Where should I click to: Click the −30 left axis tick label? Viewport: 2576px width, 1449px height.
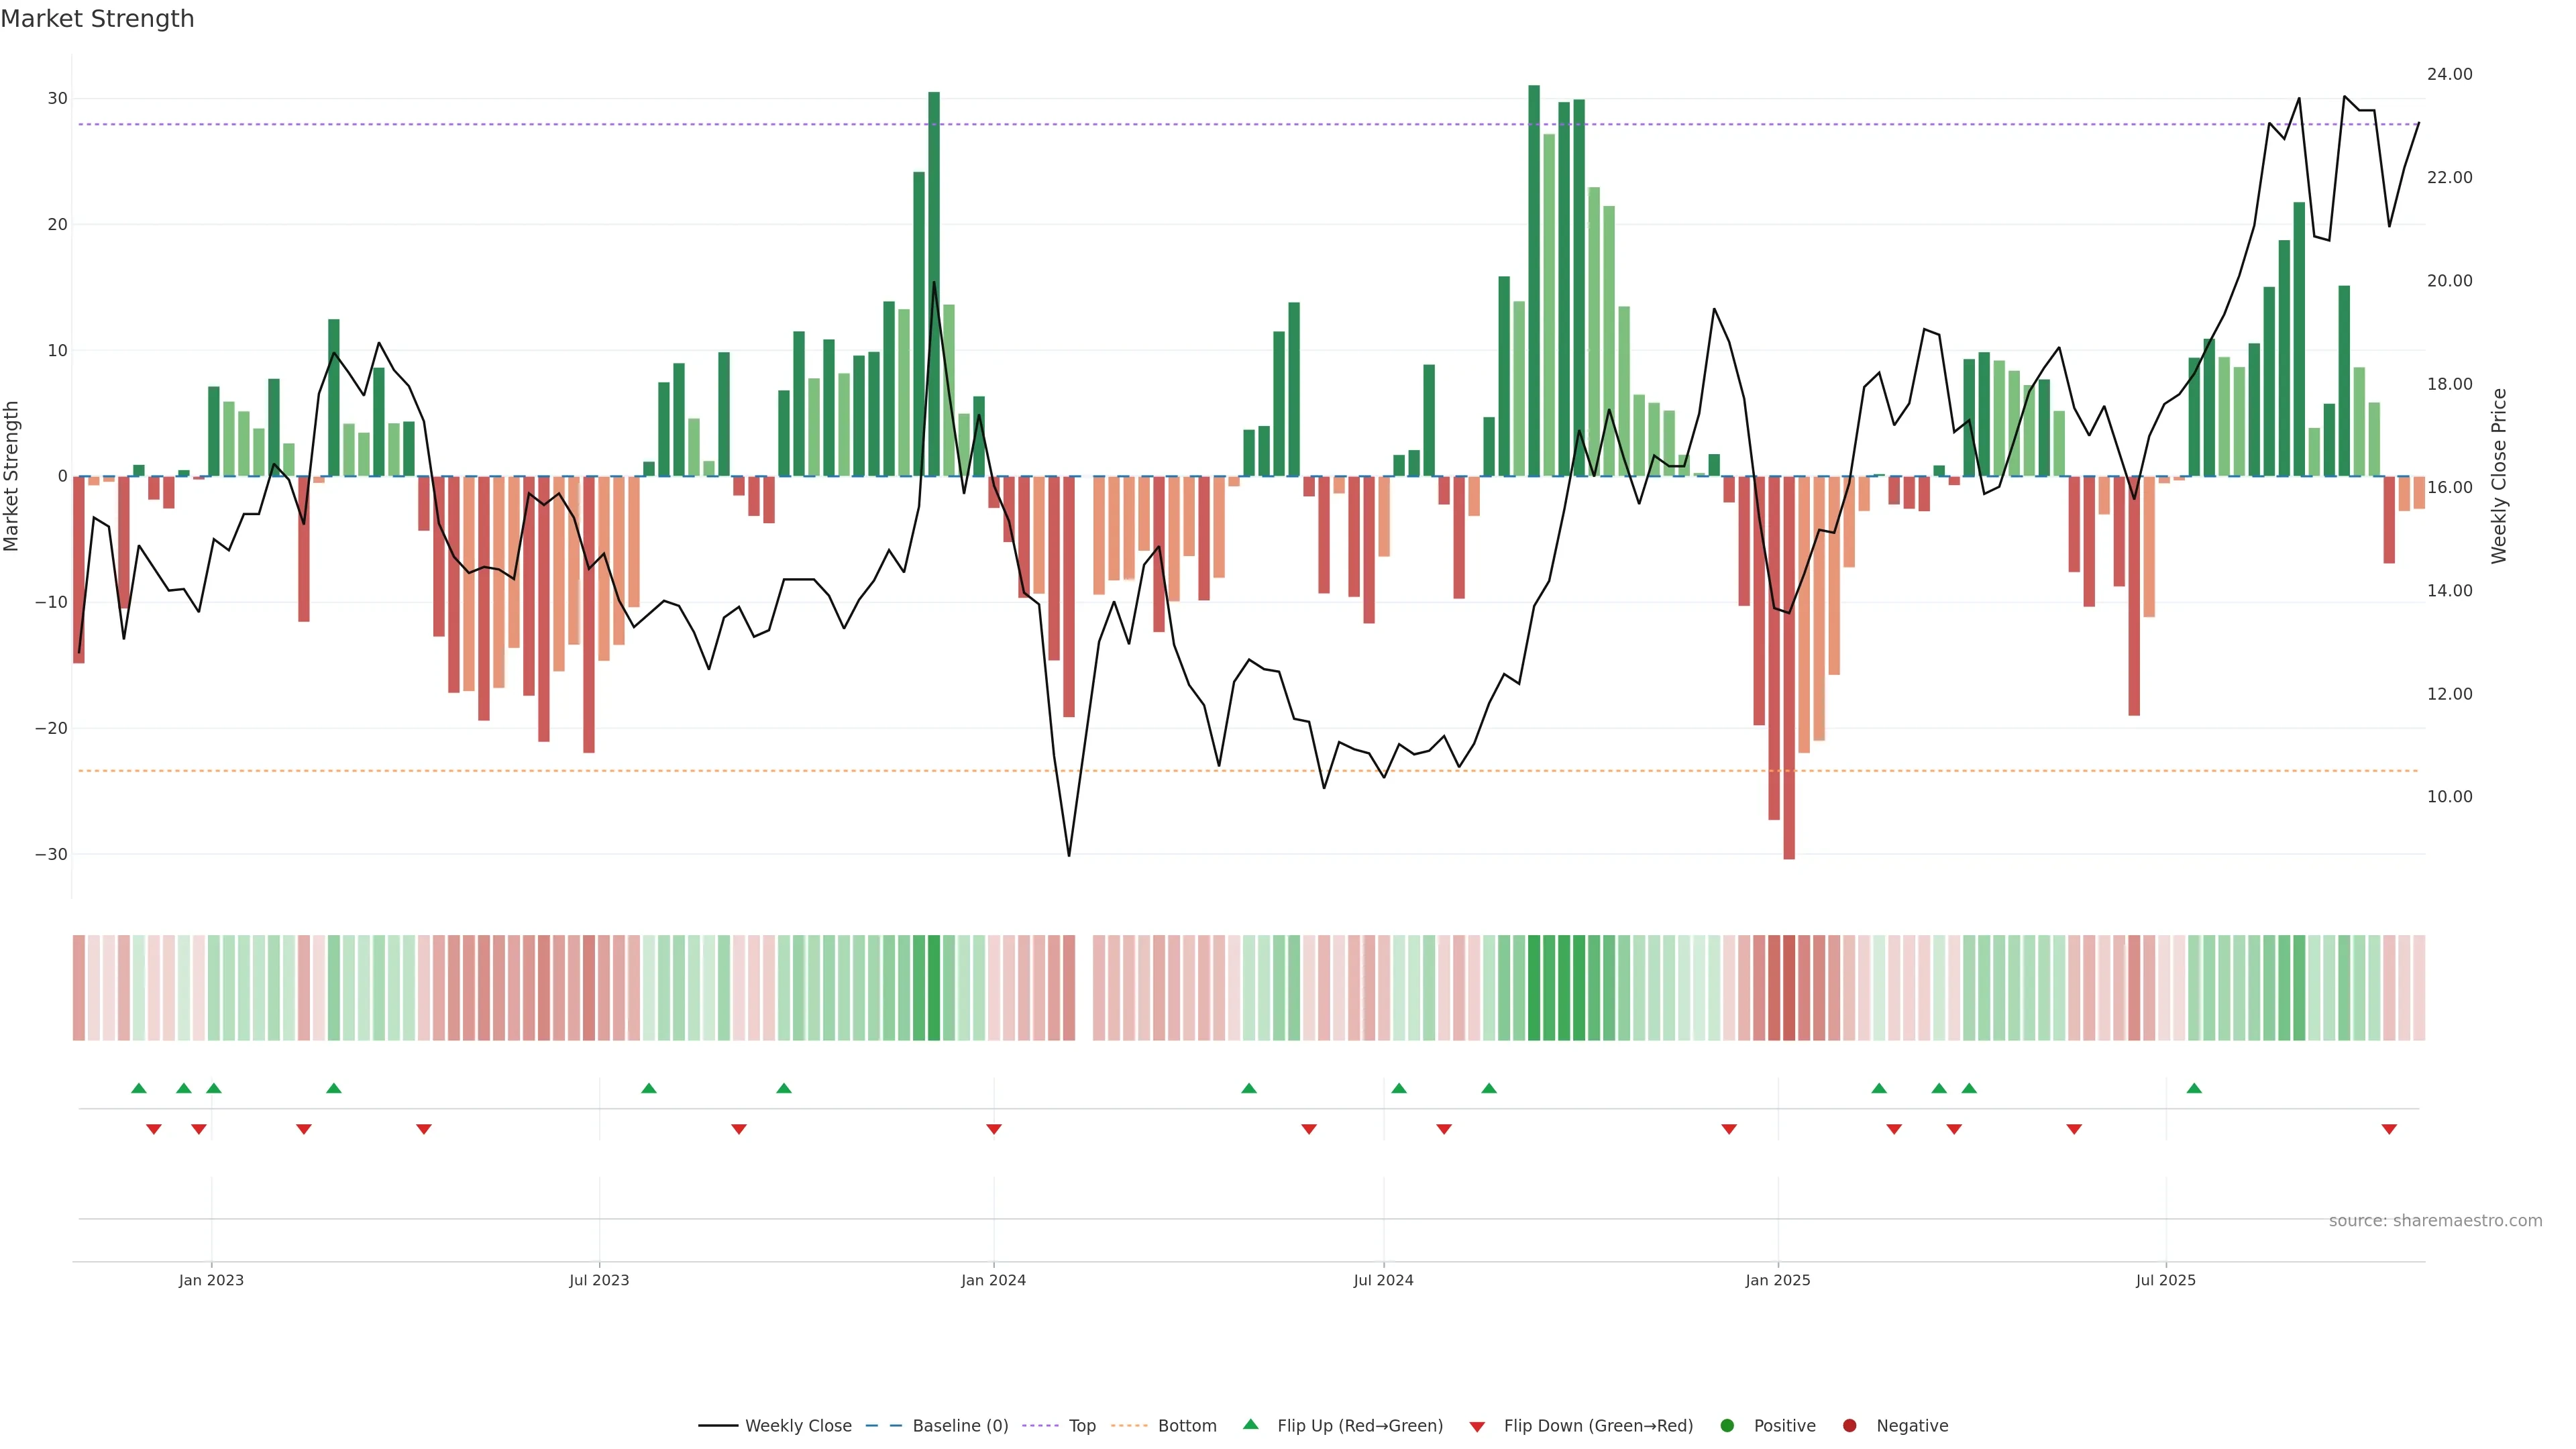(51, 854)
